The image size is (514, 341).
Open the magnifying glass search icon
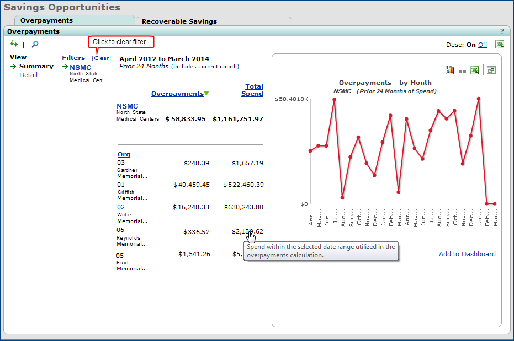click(35, 45)
